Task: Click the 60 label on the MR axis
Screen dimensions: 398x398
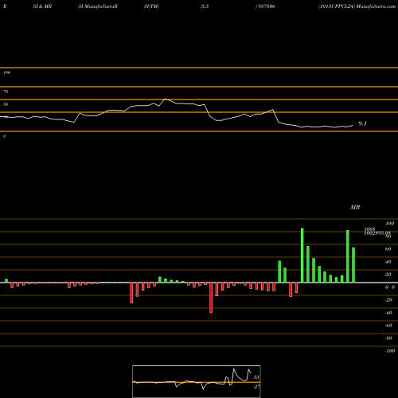Action: tap(388, 249)
